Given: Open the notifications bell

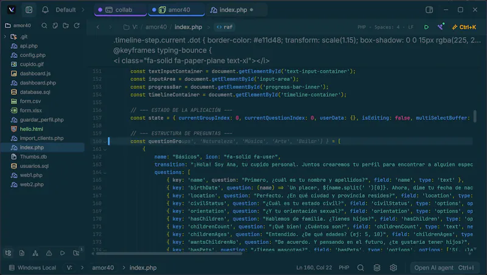Looking at the screenshot, I should pos(45,10).
